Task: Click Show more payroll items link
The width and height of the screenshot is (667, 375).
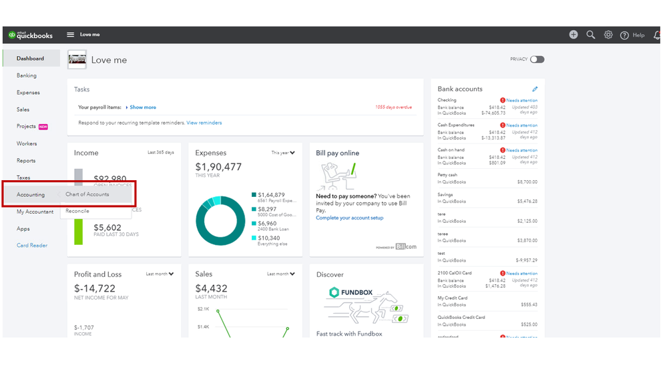Action: tap(143, 107)
